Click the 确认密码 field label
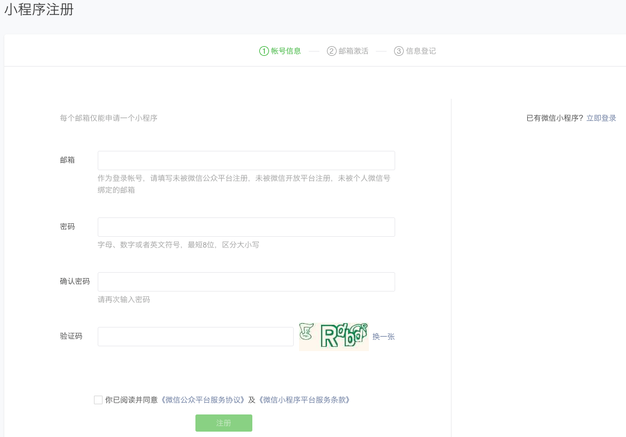The height and width of the screenshot is (437, 626). [x=75, y=281]
